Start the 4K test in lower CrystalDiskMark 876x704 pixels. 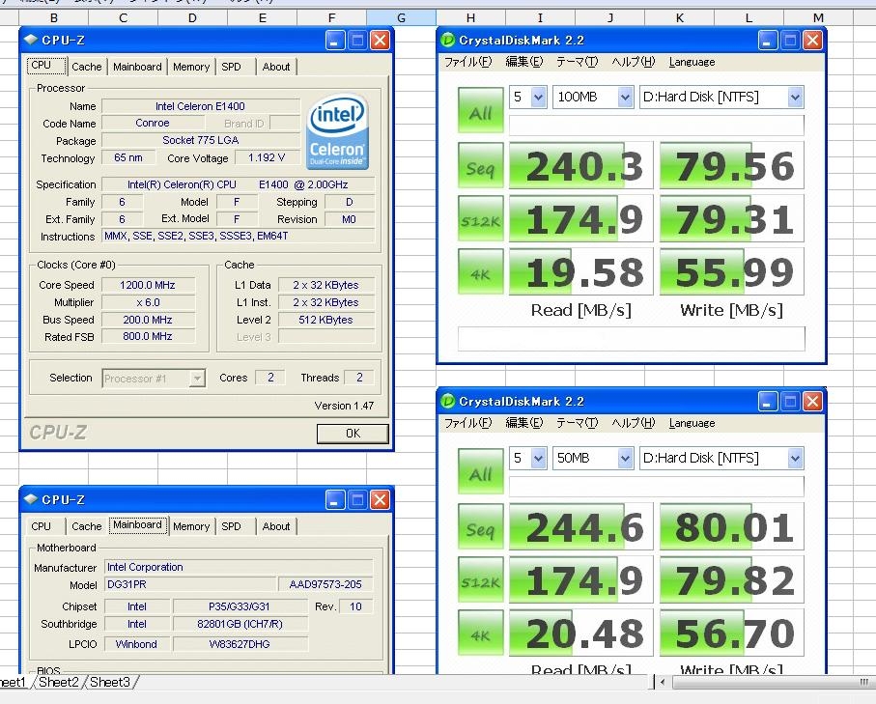pyautogui.click(x=480, y=634)
